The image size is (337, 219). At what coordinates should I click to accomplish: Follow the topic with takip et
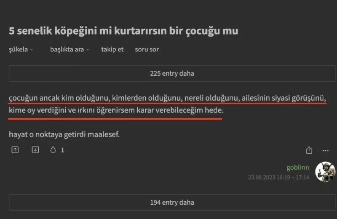point(112,49)
